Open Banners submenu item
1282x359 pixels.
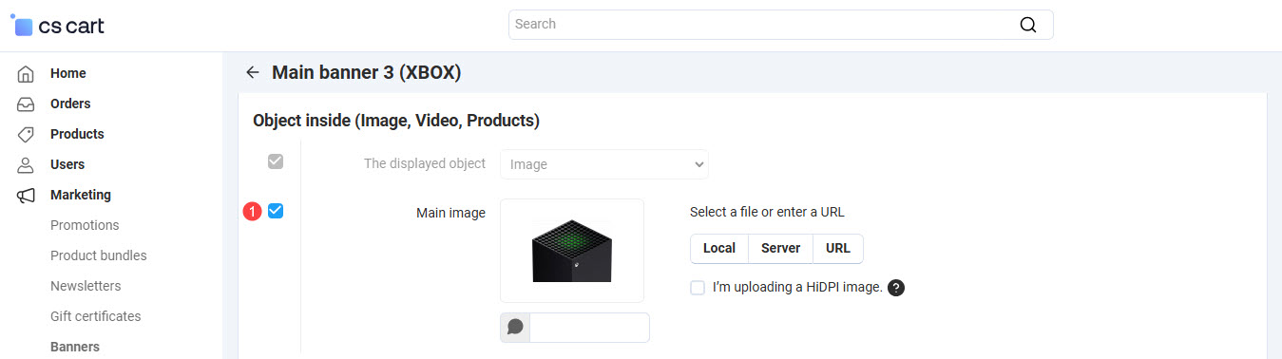pos(75,347)
